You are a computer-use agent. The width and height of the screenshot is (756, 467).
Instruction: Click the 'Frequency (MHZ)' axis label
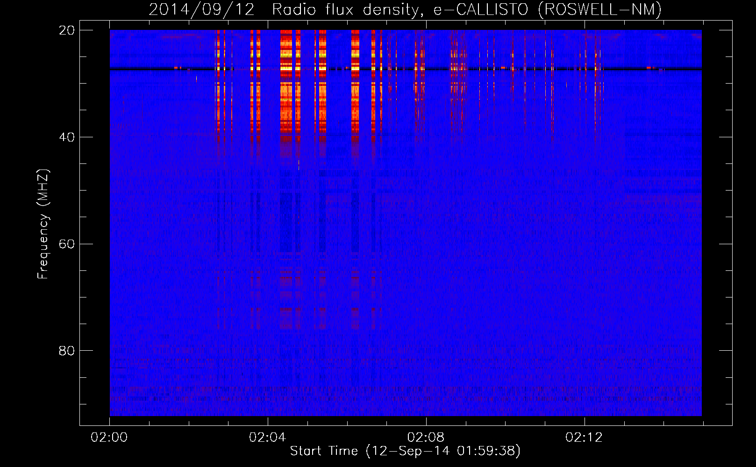click(x=43, y=224)
